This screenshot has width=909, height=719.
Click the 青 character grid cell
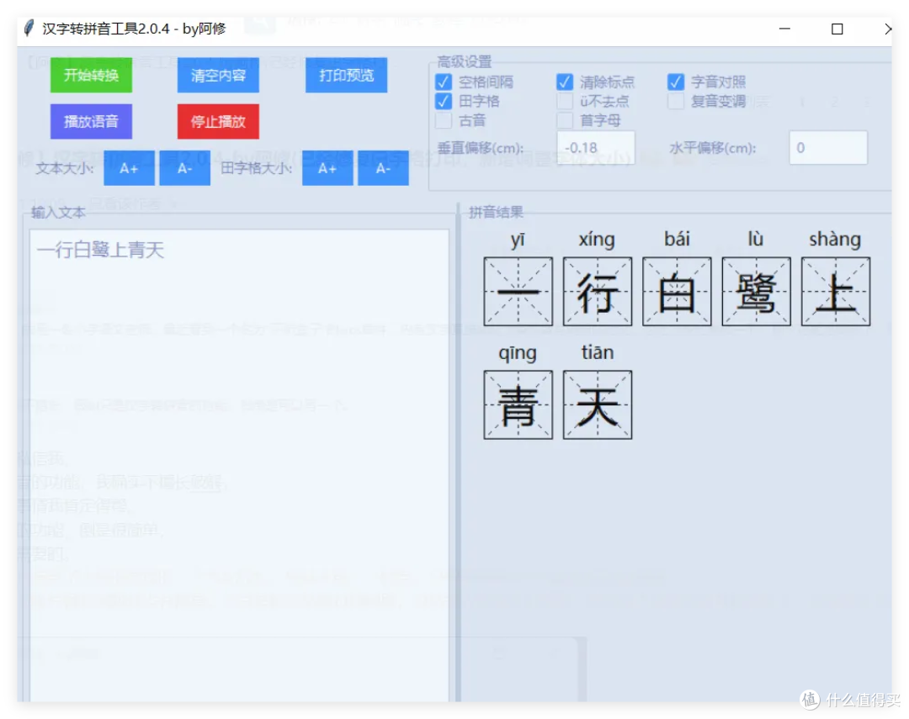518,405
